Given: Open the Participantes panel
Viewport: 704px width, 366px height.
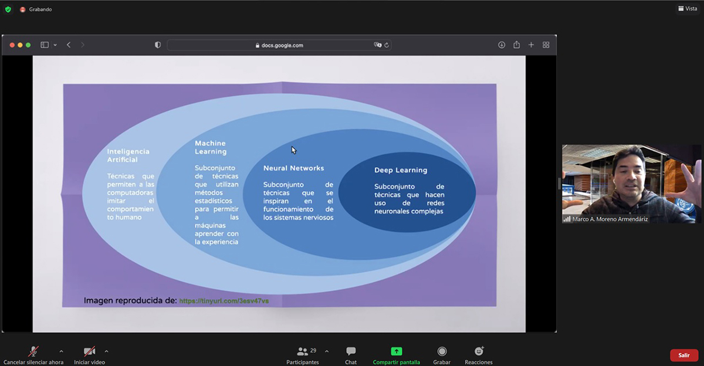Looking at the screenshot, I should pos(303,355).
